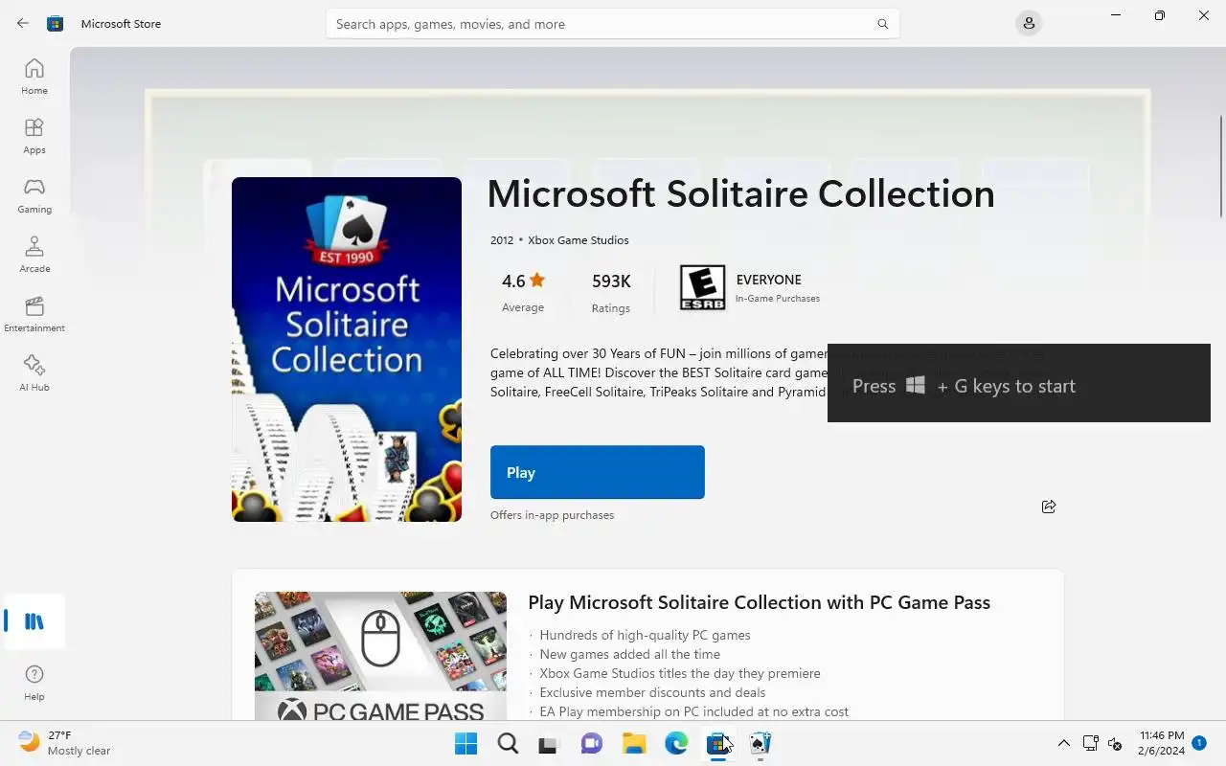This screenshot has height=766, width=1226.
Task: Click the muted volume icon in system tray
Action: pos(1115,743)
